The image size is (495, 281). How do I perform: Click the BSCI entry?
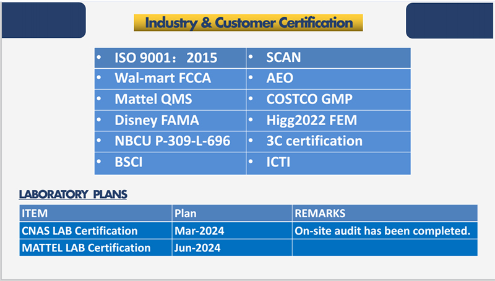pyautogui.click(x=170, y=163)
